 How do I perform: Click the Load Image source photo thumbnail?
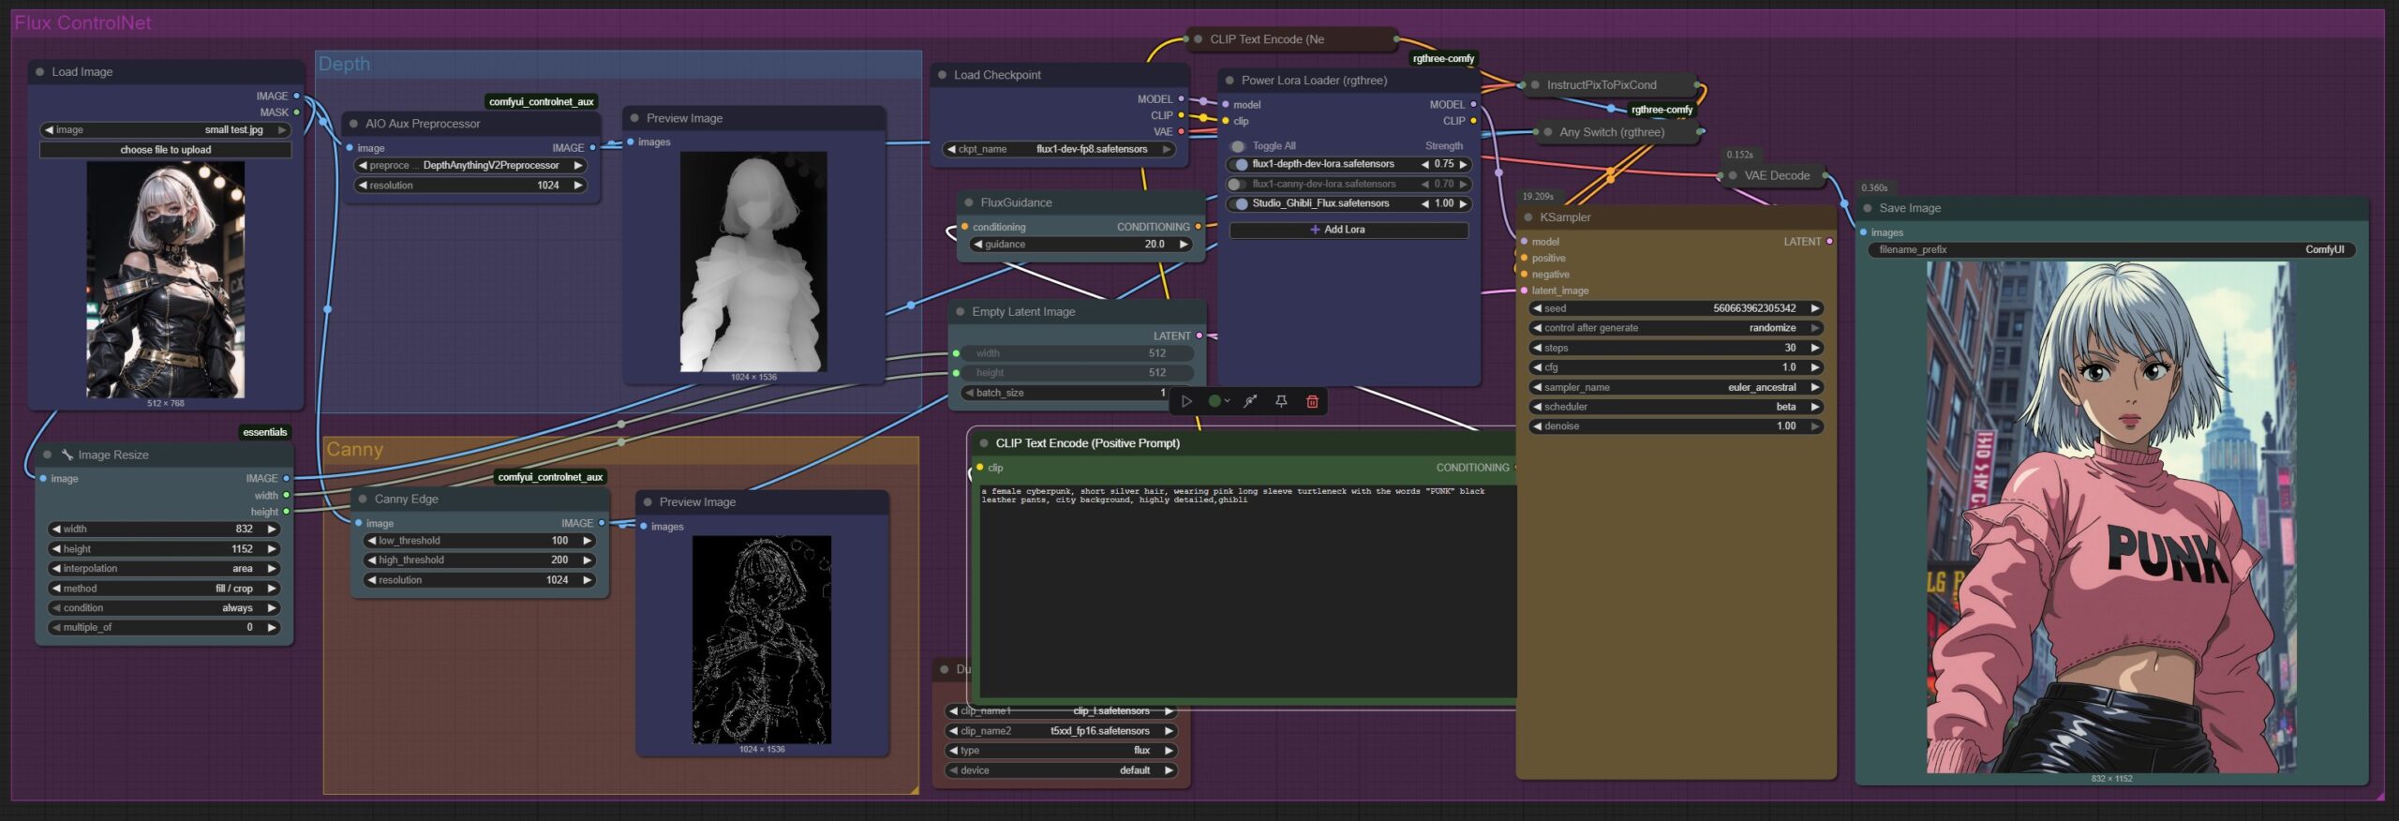(x=166, y=280)
